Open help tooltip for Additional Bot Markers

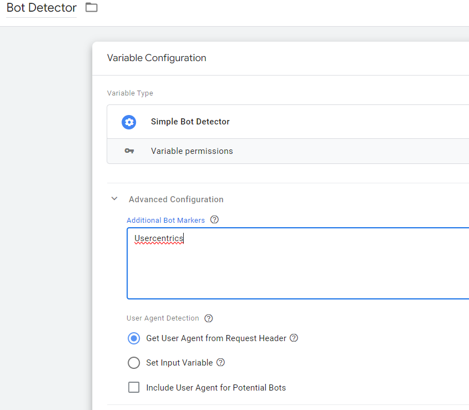[x=214, y=219]
